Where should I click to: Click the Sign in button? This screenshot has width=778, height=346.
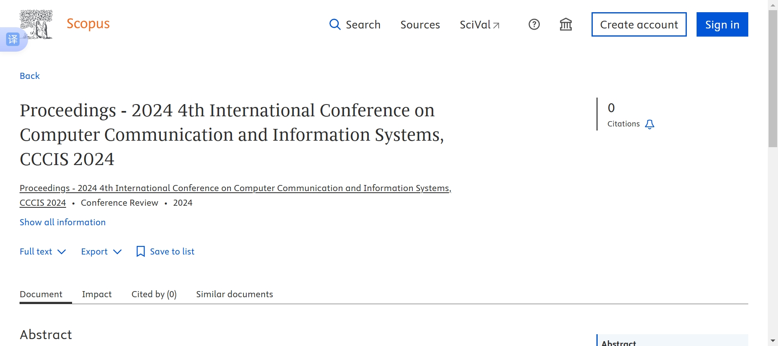pos(722,24)
